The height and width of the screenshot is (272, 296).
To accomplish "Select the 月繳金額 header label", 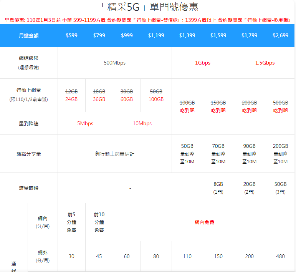I will (x=29, y=35).
